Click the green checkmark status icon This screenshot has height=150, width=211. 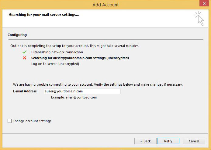[x=24, y=52]
